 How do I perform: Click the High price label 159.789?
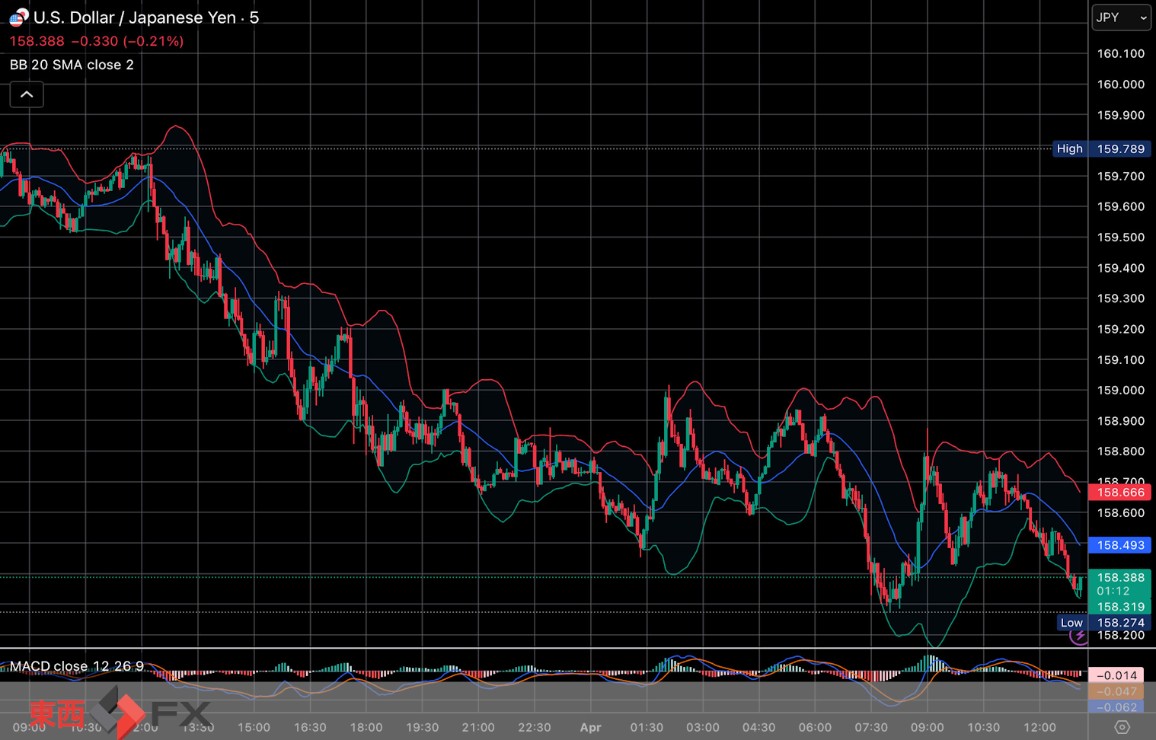click(1120, 148)
